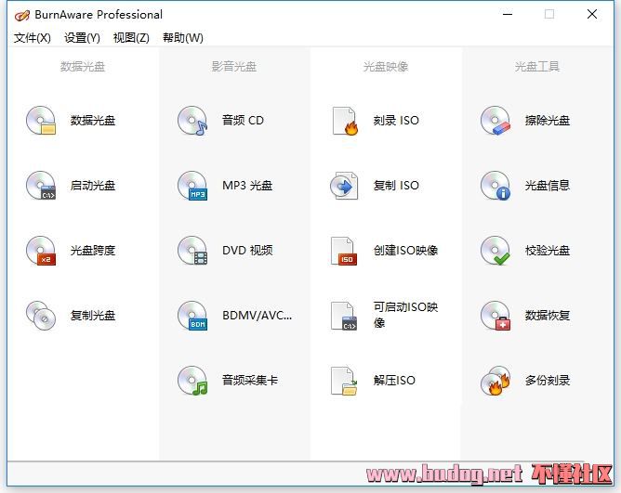Click the 复制 ISO blue arrow icon
Screen dimensions: 621x493
point(344,185)
